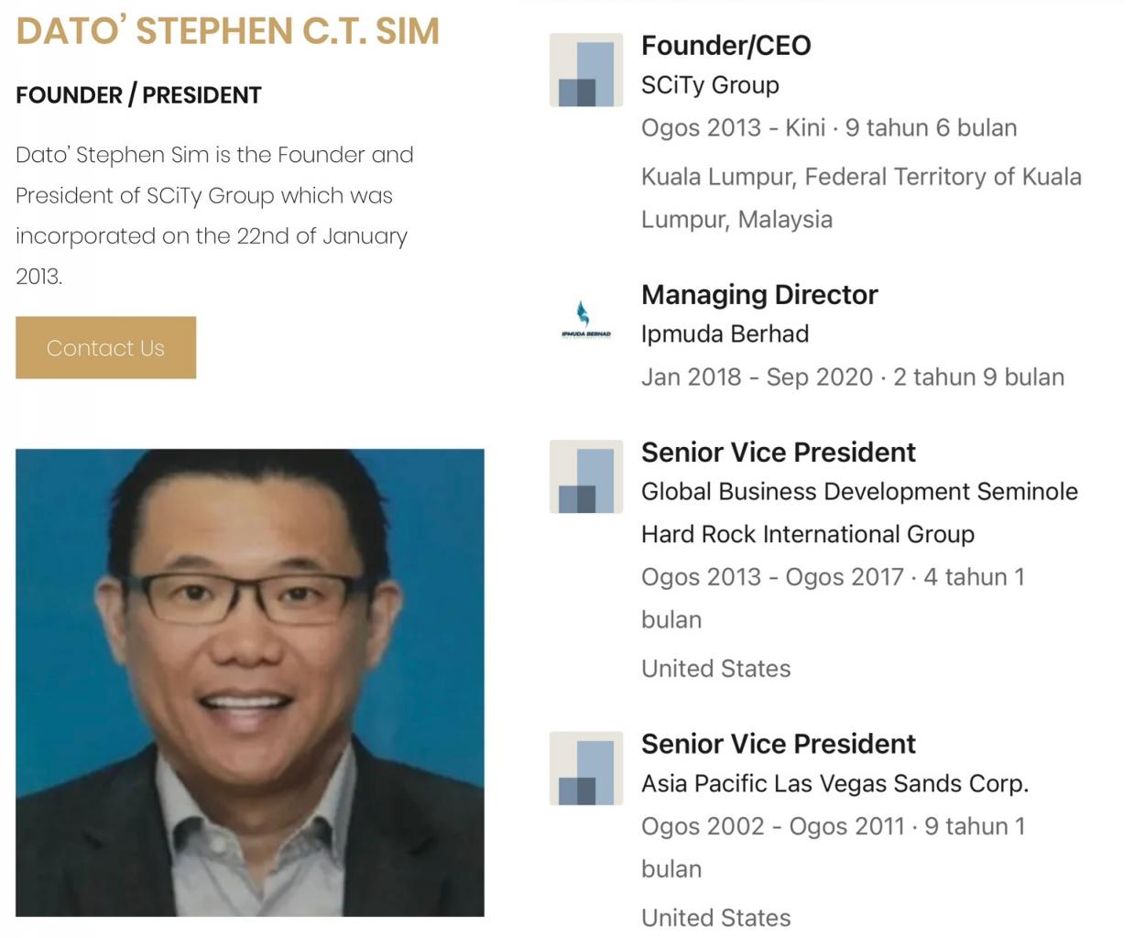Click the Founder / President subtitle
This screenshot has height=938, width=1134.
tap(138, 95)
